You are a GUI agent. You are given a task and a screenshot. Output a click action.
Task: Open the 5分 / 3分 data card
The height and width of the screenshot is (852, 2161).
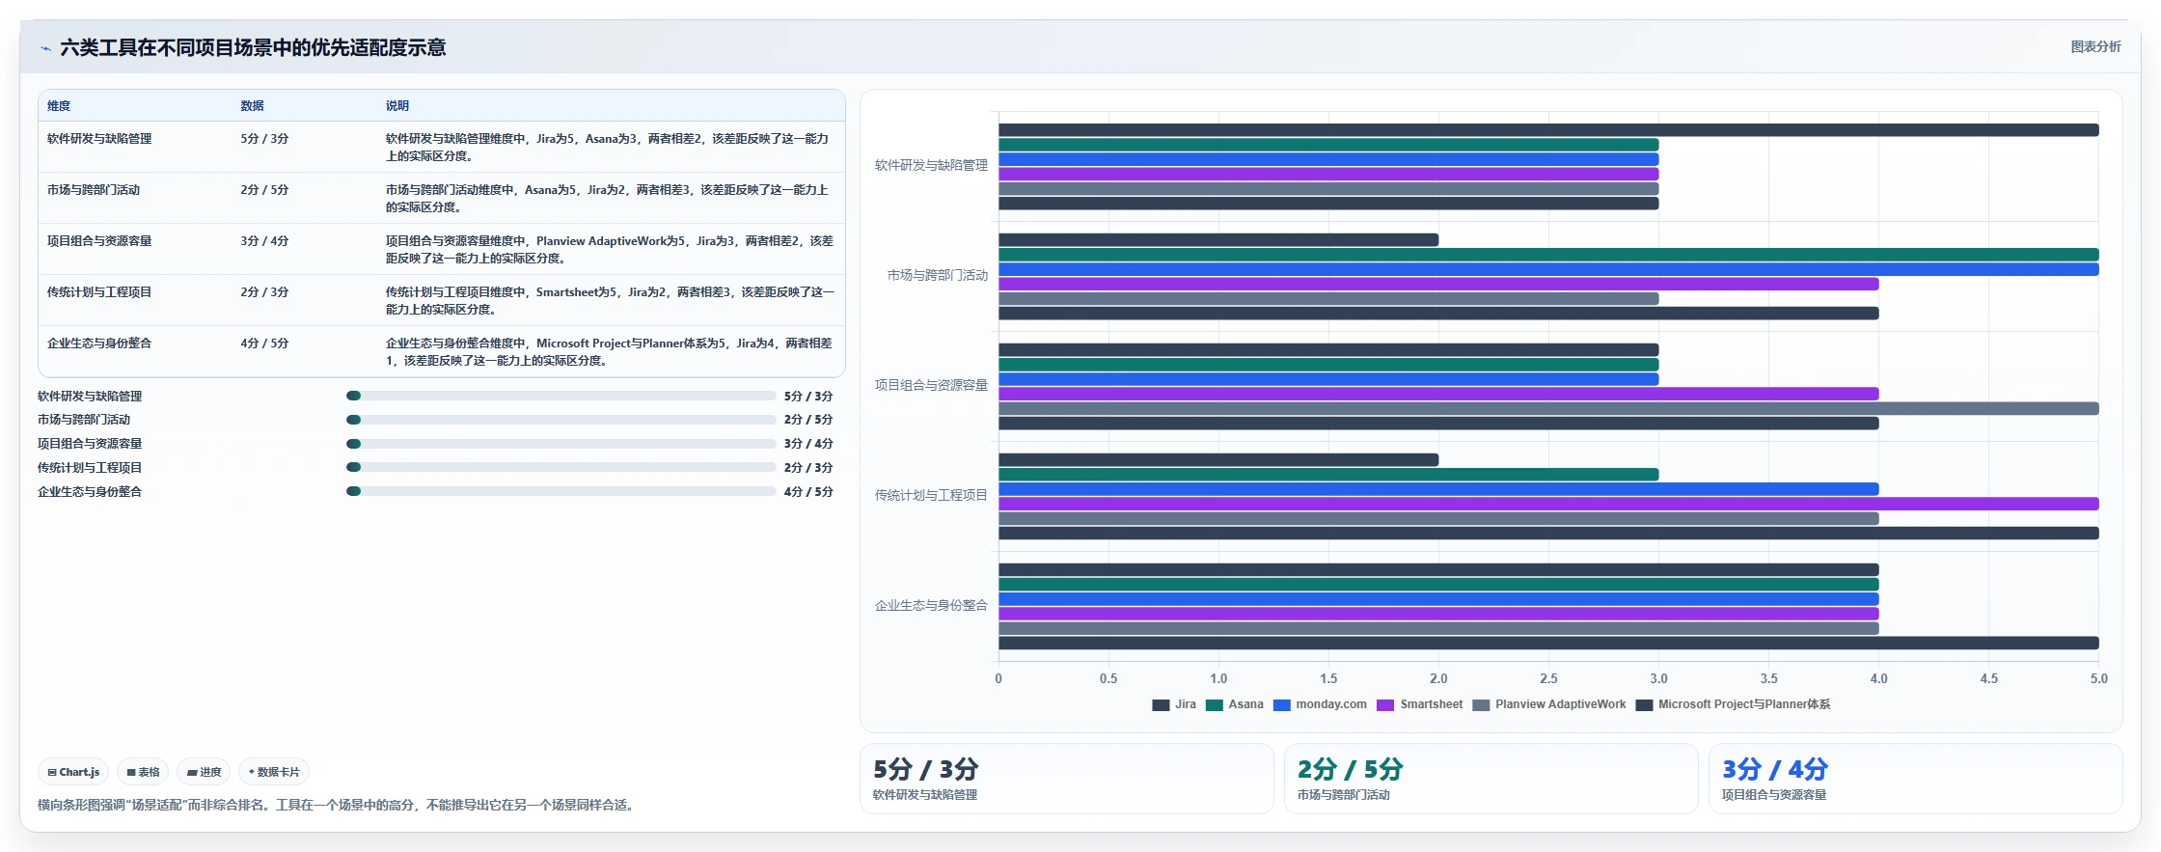[1067, 779]
